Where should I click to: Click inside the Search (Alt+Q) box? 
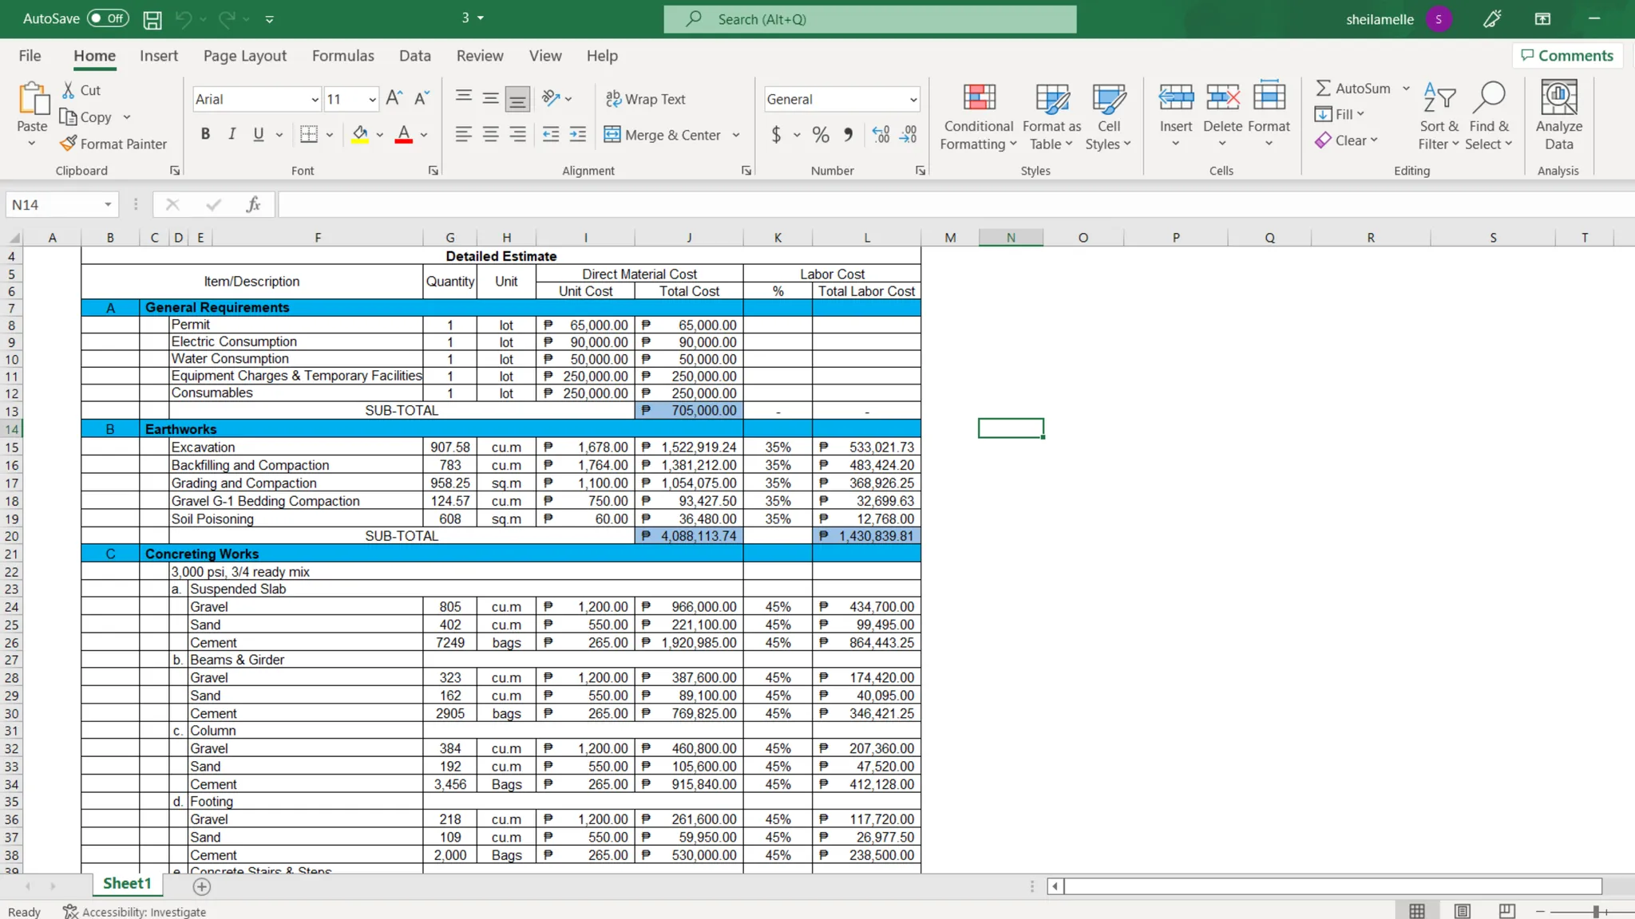[x=869, y=19]
